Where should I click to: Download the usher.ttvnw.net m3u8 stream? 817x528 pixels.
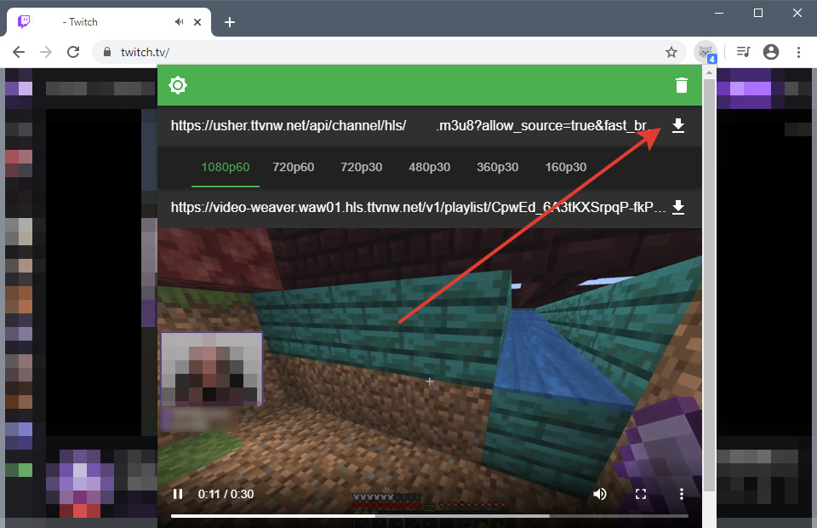tap(678, 126)
